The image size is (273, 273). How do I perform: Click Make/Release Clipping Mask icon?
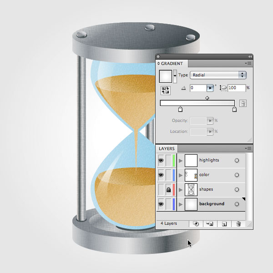click(196, 224)
